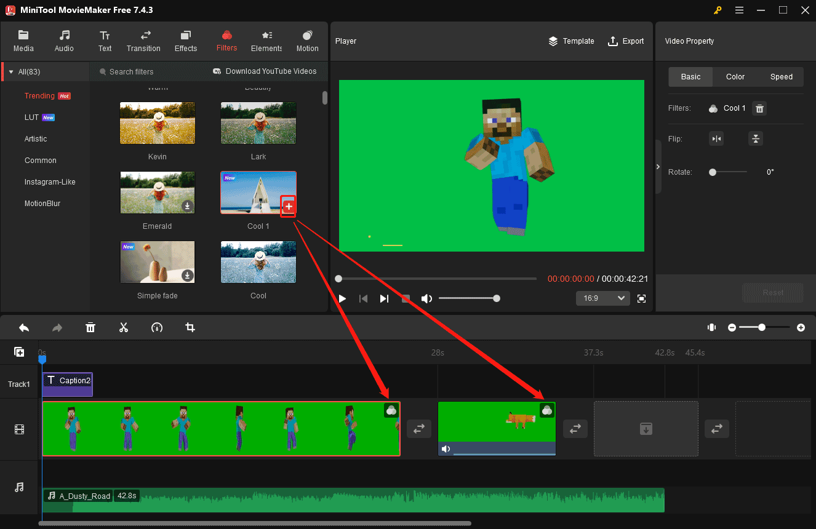Switch to the Transition tab
816x529 pixels.
tap(143, 41)
